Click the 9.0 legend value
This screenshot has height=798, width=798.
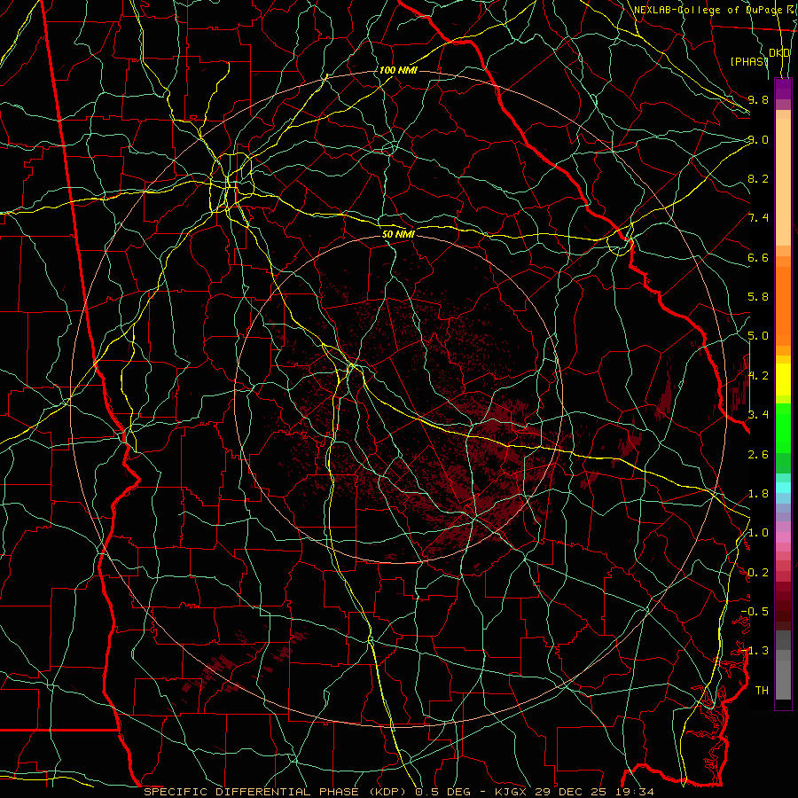pyautogui.click(x=758, y=139)
